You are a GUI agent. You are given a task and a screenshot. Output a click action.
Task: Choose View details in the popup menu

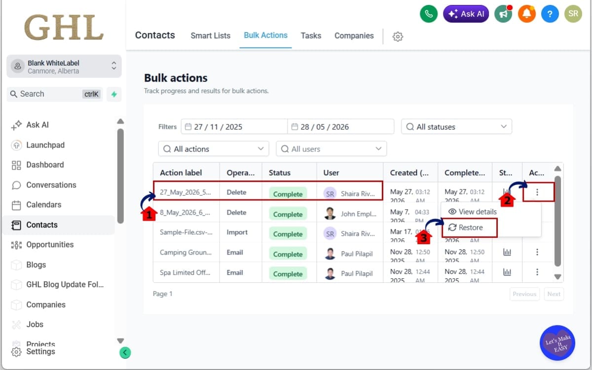[472, 212]
